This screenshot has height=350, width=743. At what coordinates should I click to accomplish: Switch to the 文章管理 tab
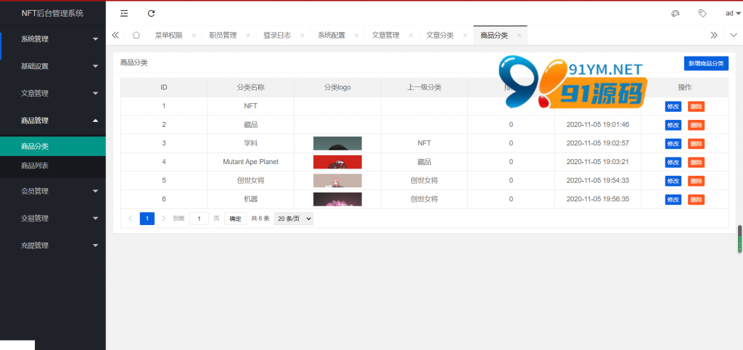tap(386, 35)
